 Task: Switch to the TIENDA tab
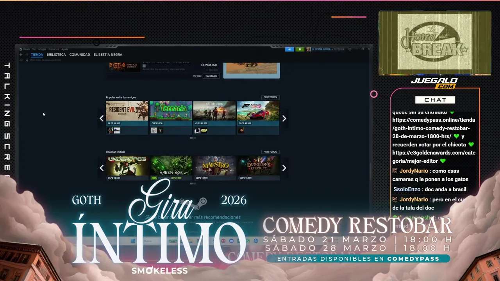point(37,55)
